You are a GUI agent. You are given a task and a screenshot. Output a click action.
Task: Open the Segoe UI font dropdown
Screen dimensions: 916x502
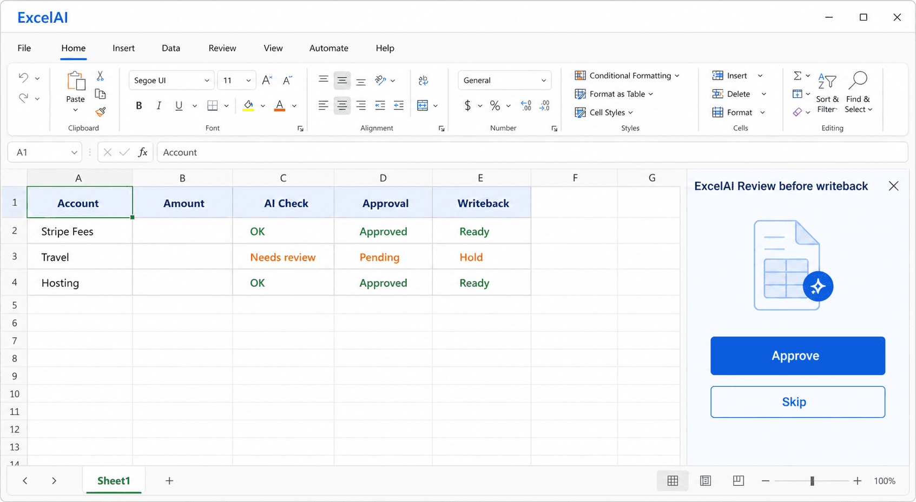[x=172, y=80]
